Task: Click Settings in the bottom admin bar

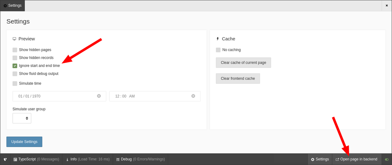Action: (320, 159)
